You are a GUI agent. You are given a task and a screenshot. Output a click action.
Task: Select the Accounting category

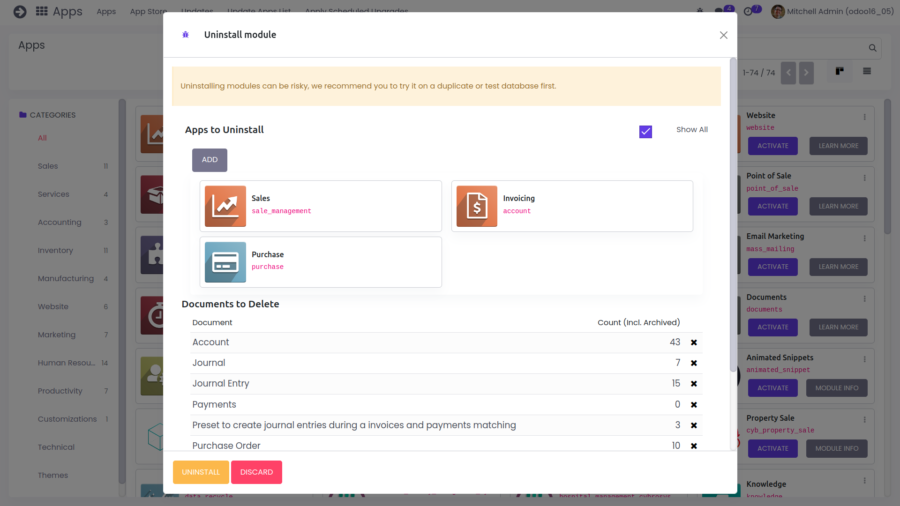coord(60,222)
